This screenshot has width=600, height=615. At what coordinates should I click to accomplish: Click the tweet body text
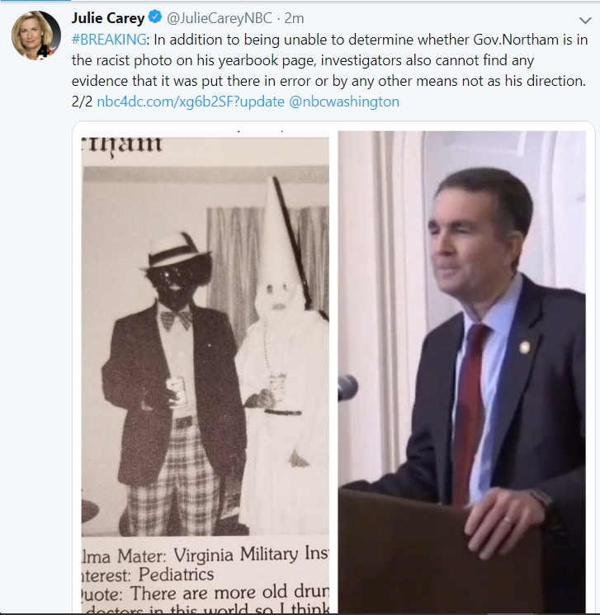tap(329, 71)
